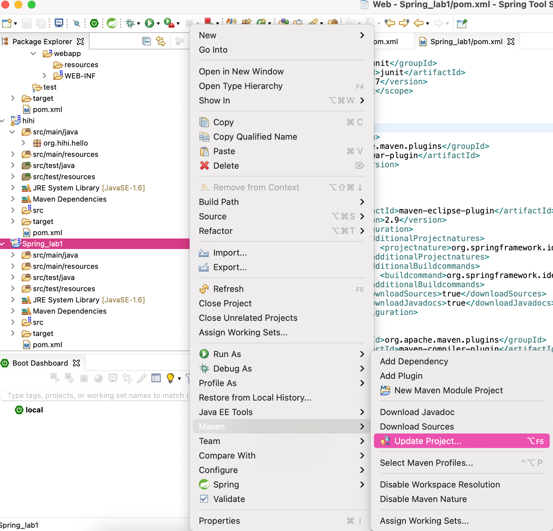Click Refresh in the context menu
Viewport: 553px width, 531px height.
point(281,289)
